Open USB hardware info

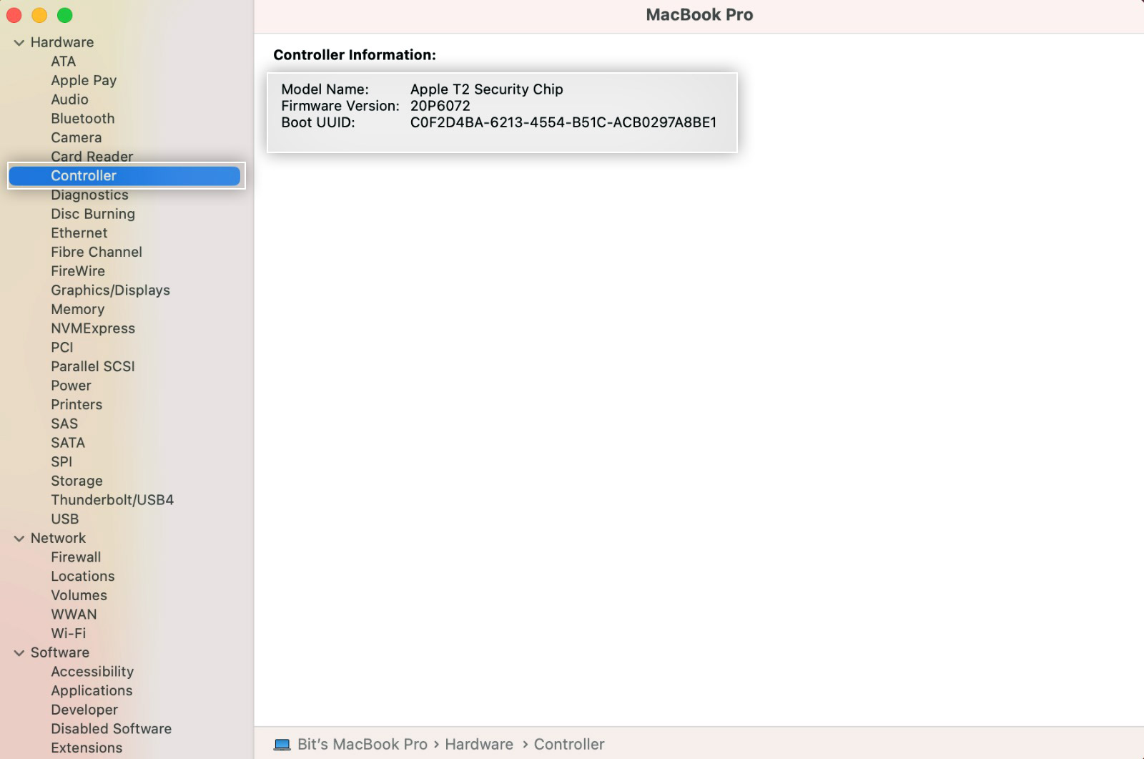64,519
